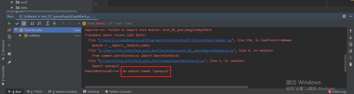This screenshot has width=354, height=94.
Task: Click the Stop process square icon
Action: click(9, 45)
